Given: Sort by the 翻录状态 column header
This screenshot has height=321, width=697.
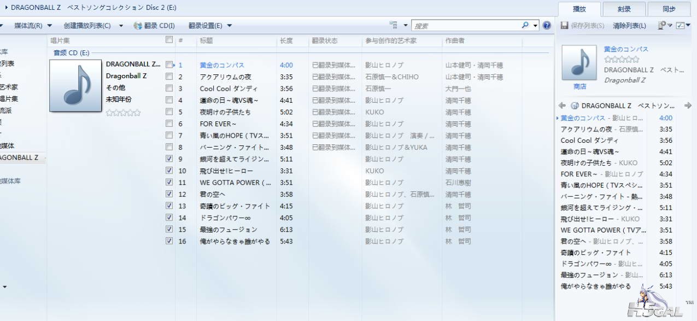Looking at the screenshot, I should point(325,40).
